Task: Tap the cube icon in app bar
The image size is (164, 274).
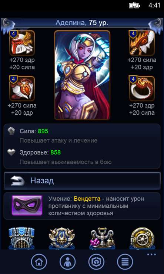Action: [x=96, y=262]
